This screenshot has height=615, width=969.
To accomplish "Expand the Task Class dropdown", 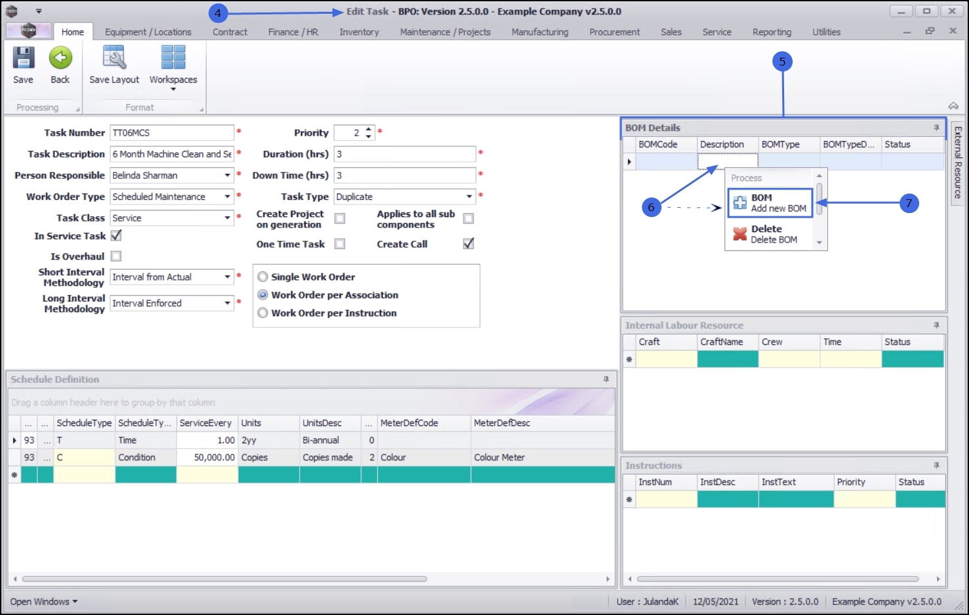I will click(227, 218).
